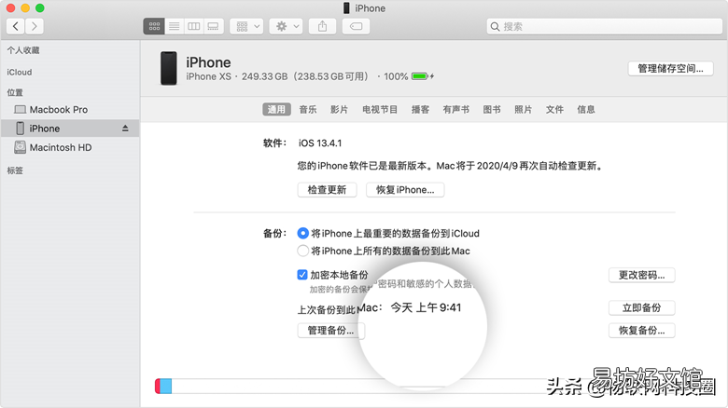The height and width of the screenshot is (408, 728).
Task: Click the 恢复备份 button
Action: pyautogui.click(x=641, y=331)
